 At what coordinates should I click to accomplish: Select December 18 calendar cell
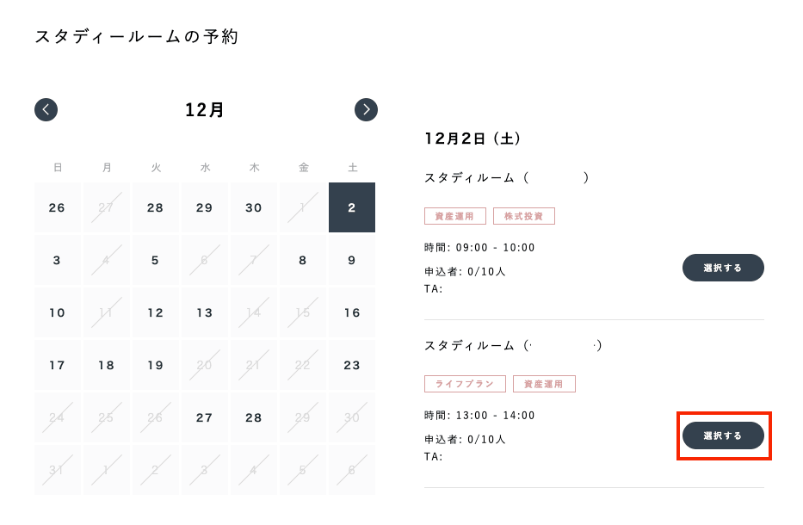pyautogui.click(x=107, y=365)
